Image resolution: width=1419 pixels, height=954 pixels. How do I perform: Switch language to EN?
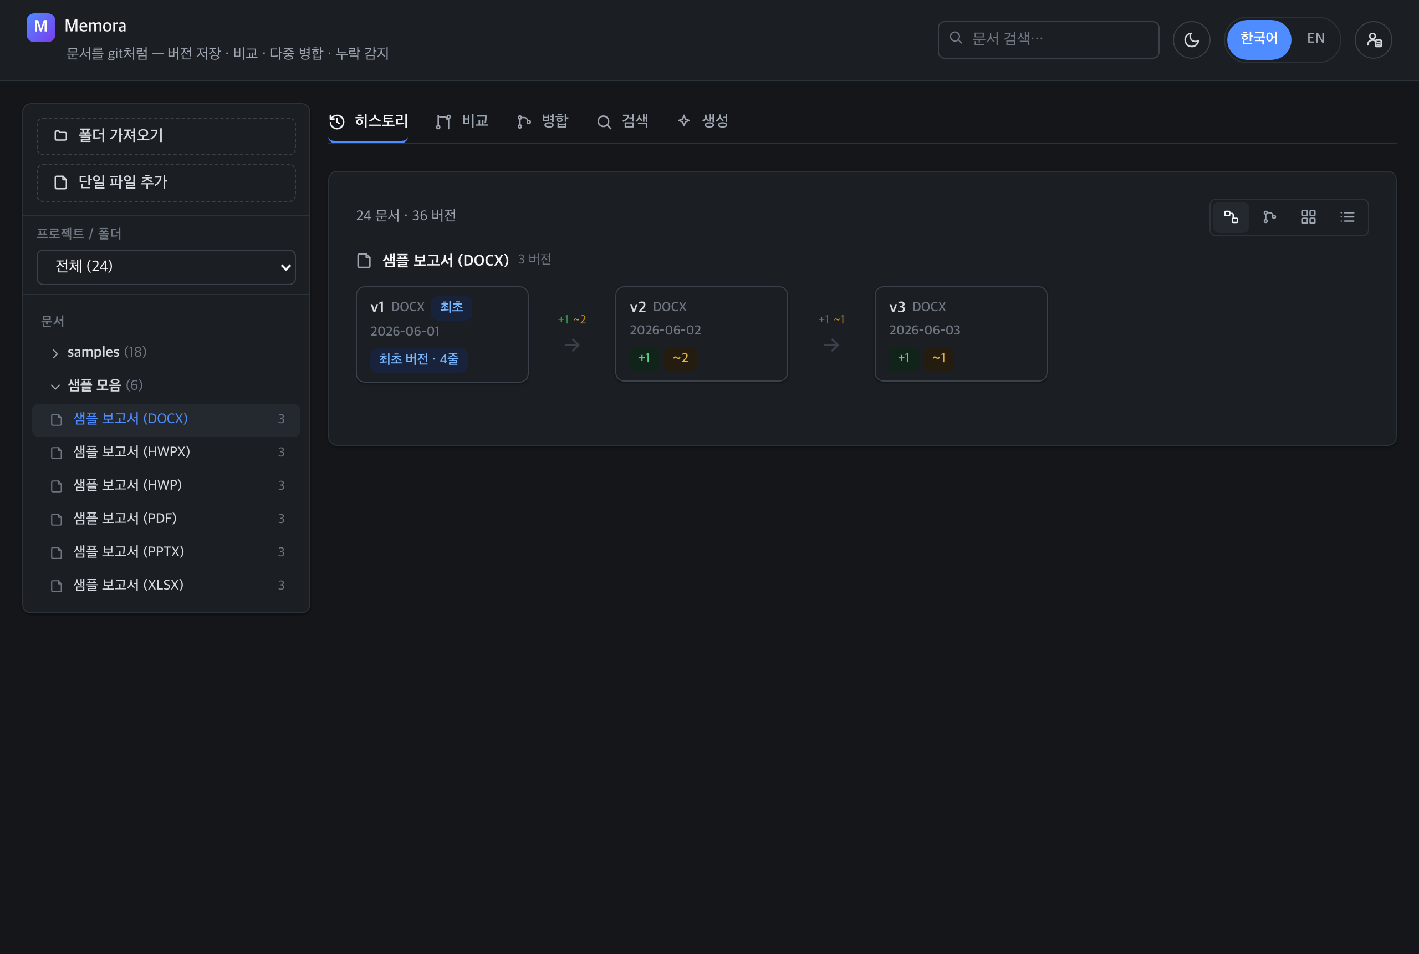pyautogui.click(x=1315, y=39)
